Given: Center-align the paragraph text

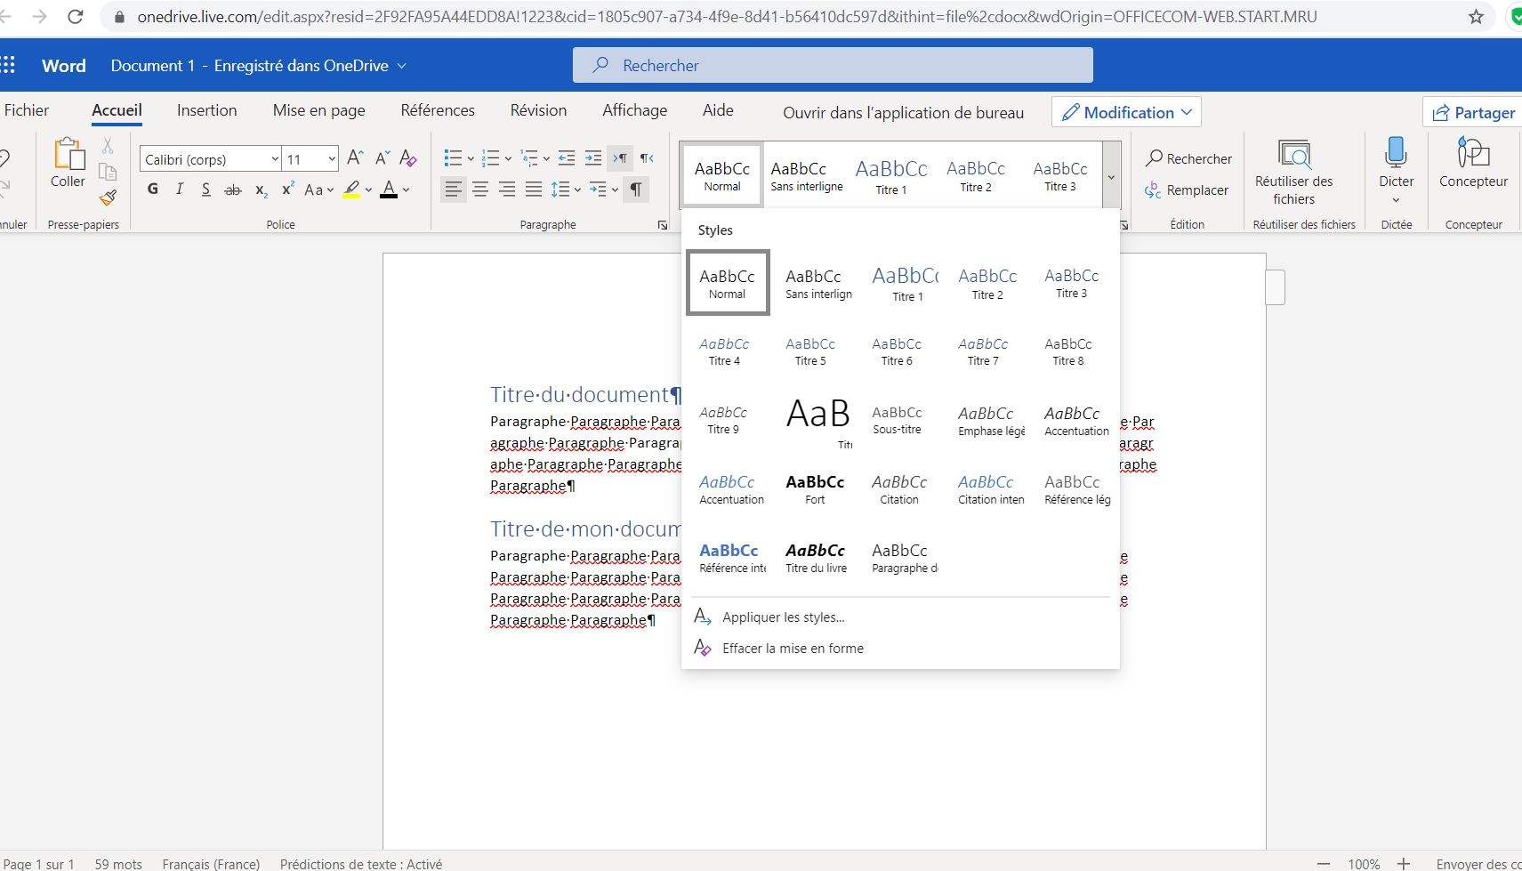Looking at the screenshot, I should [480, 190].
